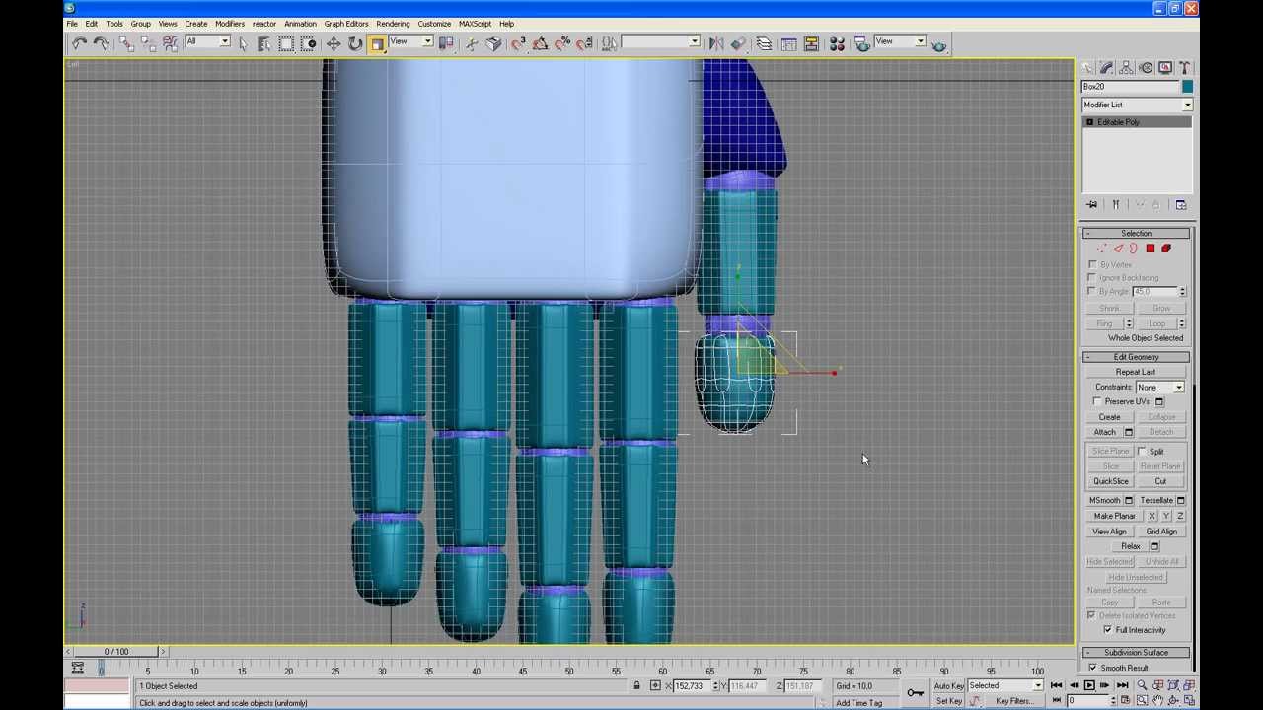The width and height of the screenshot is (1263, 710).
Task: Collapse the Subdivision Surface rollout header
Action: click(1136, 653)
